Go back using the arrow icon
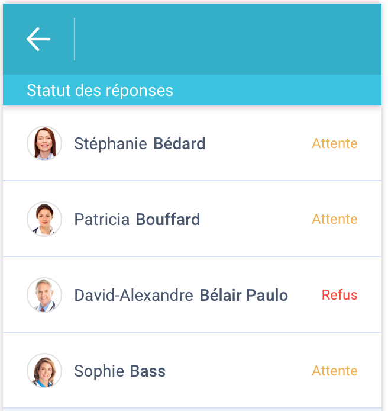Image resolution: width=388 pixels, height=411 pixels. tap(38, 39)
